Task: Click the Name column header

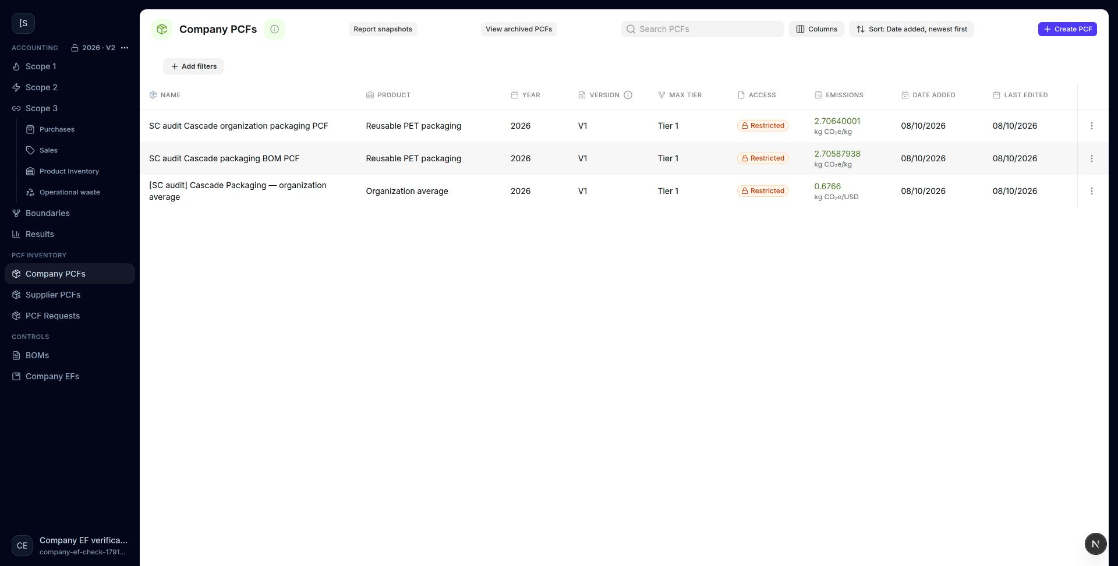Action: [165, 95]
